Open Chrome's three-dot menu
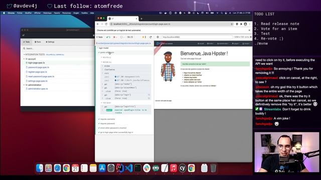The image size is (321, 180). 250,24
